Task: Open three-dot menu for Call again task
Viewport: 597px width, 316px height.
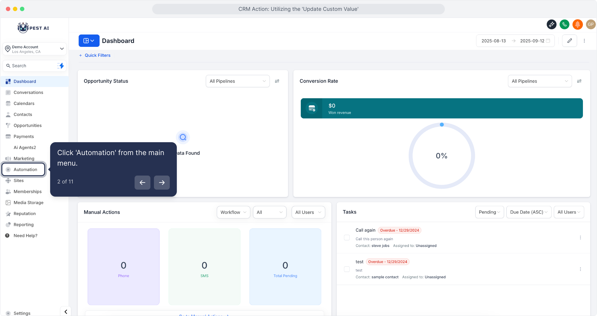Action: pyautogui.click(x=580, y=238)
